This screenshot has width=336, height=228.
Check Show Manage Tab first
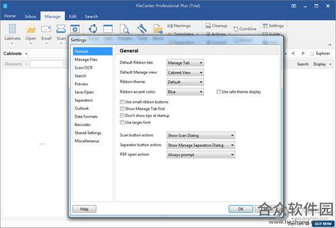tap(122, 109)
